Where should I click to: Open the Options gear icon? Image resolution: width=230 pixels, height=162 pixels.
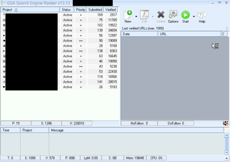coord(173,15)
